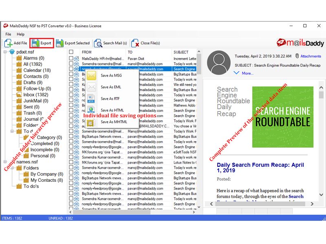Select the Inbox (1382) folder
The image size is (326, 244).
click(35, 95)
